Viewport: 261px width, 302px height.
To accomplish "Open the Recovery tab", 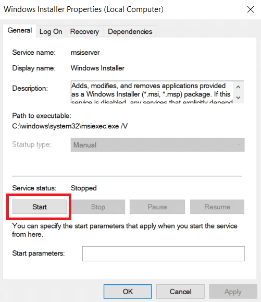I will (84, 31).
